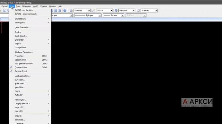Viewport: 222px width, 124px height.
Task: Toggle the Command Line checkmark item
Action: click(30, 68)
